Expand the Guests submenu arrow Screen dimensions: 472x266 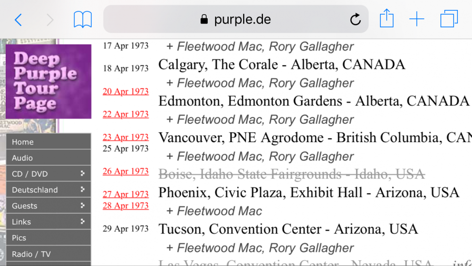pyautogui.click(x=83, y=205)
